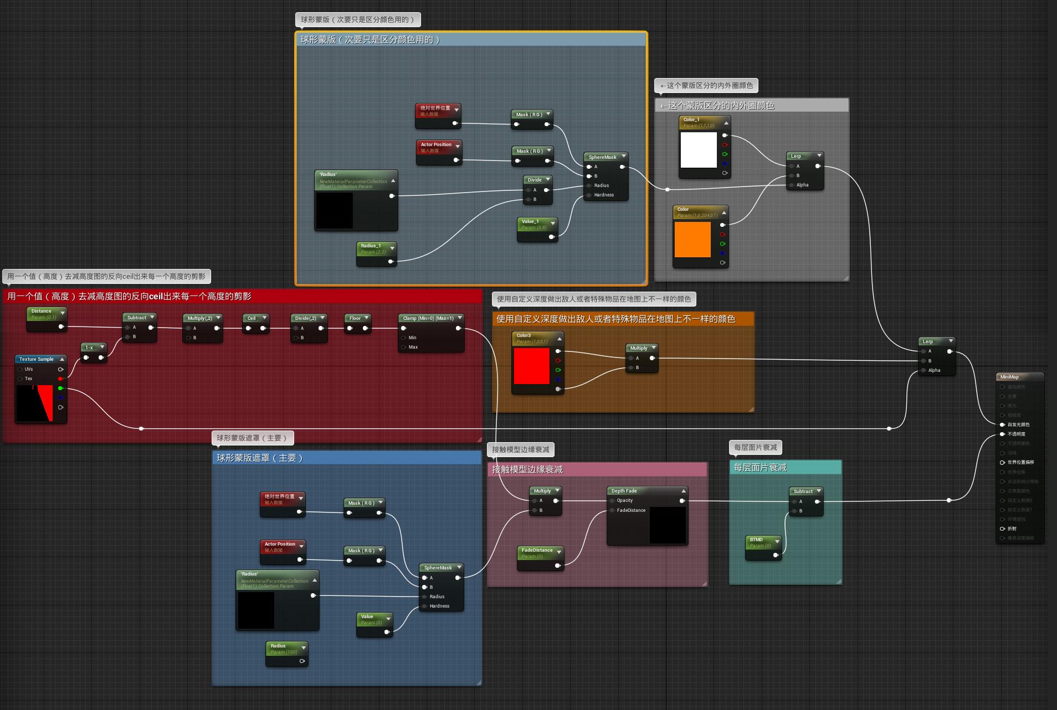Image resolution: width=1057 pixels, height=710 pixels.
Task: Click the output pin of the Multiply(,2) node
Action: click(x=217, y=328)
